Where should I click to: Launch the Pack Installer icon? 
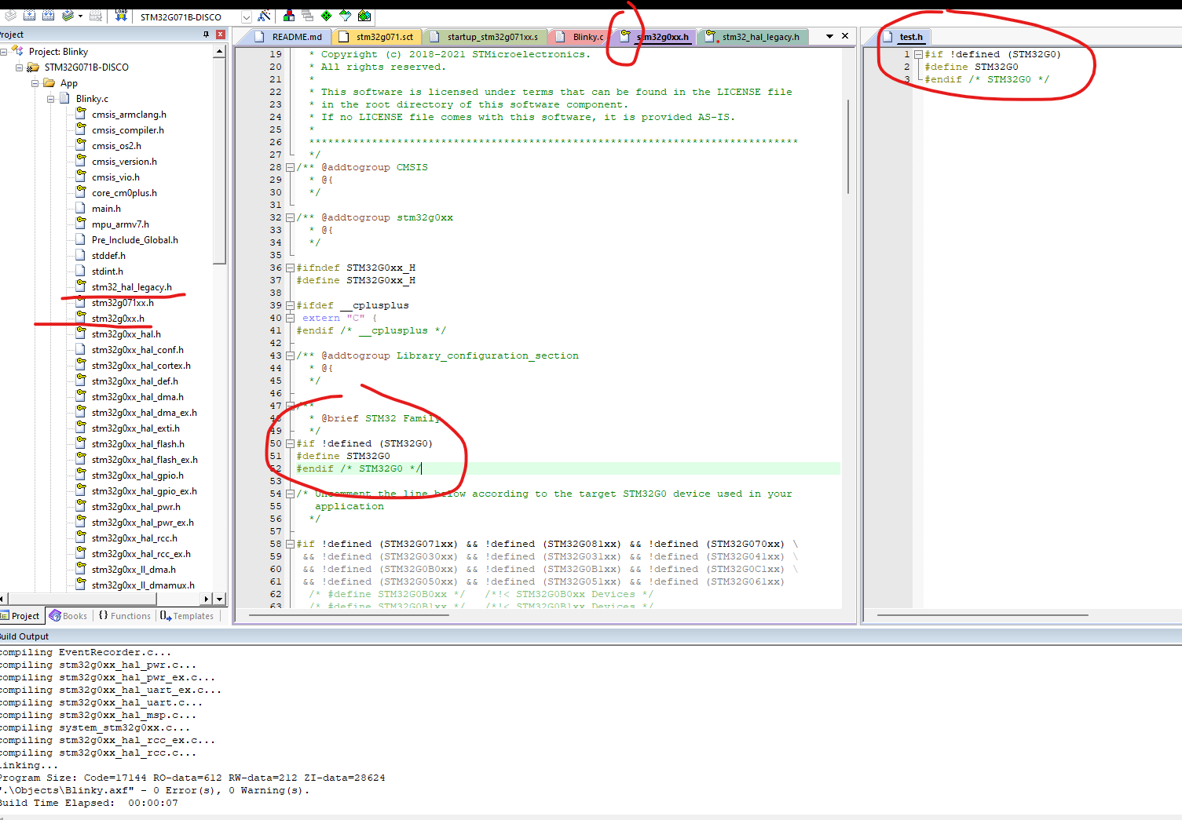click(x=364, y=16)
